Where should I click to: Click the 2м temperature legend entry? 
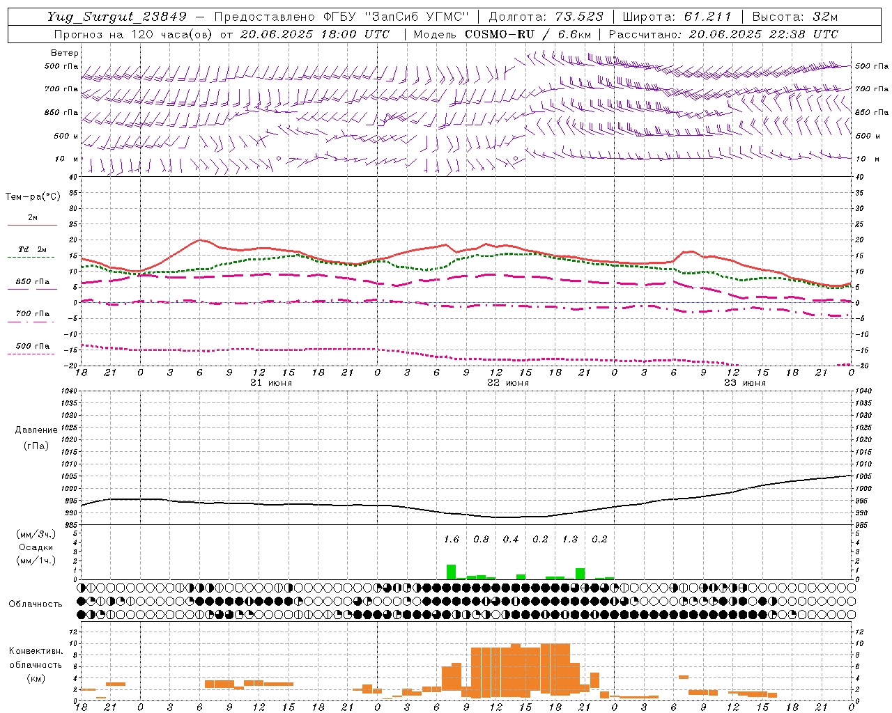click(33, 217)
